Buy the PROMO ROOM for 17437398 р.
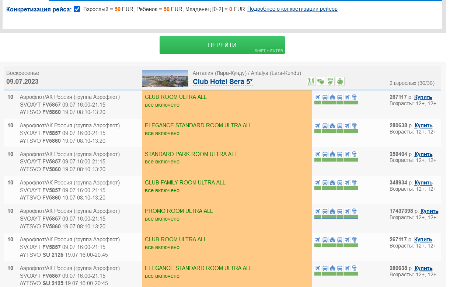Image resolution: width=450 pixels, height=287 pixels. 429,211
